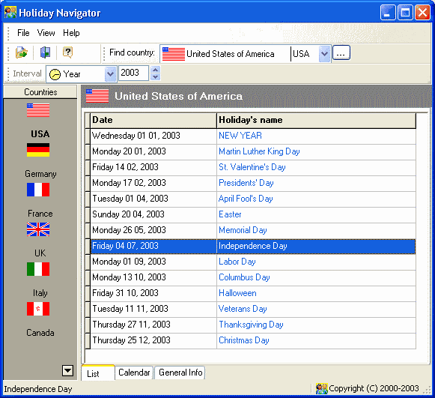Viewport: 435px width, 398px height.
Task: Click the ellipsis browse button next to USA
Action: click(341, 52)
